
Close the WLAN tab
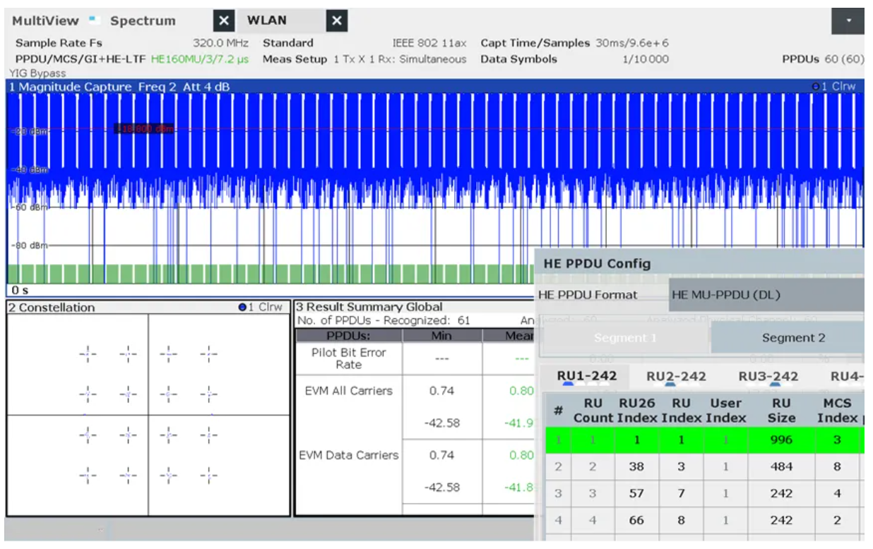(x=337, y=21)
